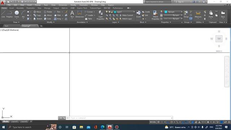Open the Manage ribbon tab

tap(47, 8)
